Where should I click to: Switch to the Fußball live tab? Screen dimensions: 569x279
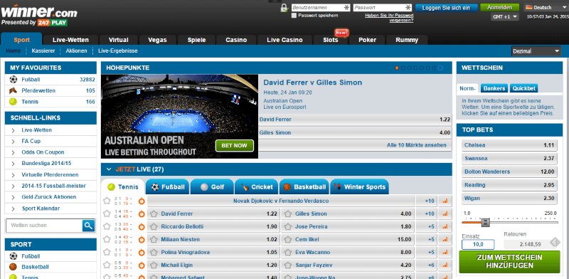pyautogui.click(x=167, y=187)
